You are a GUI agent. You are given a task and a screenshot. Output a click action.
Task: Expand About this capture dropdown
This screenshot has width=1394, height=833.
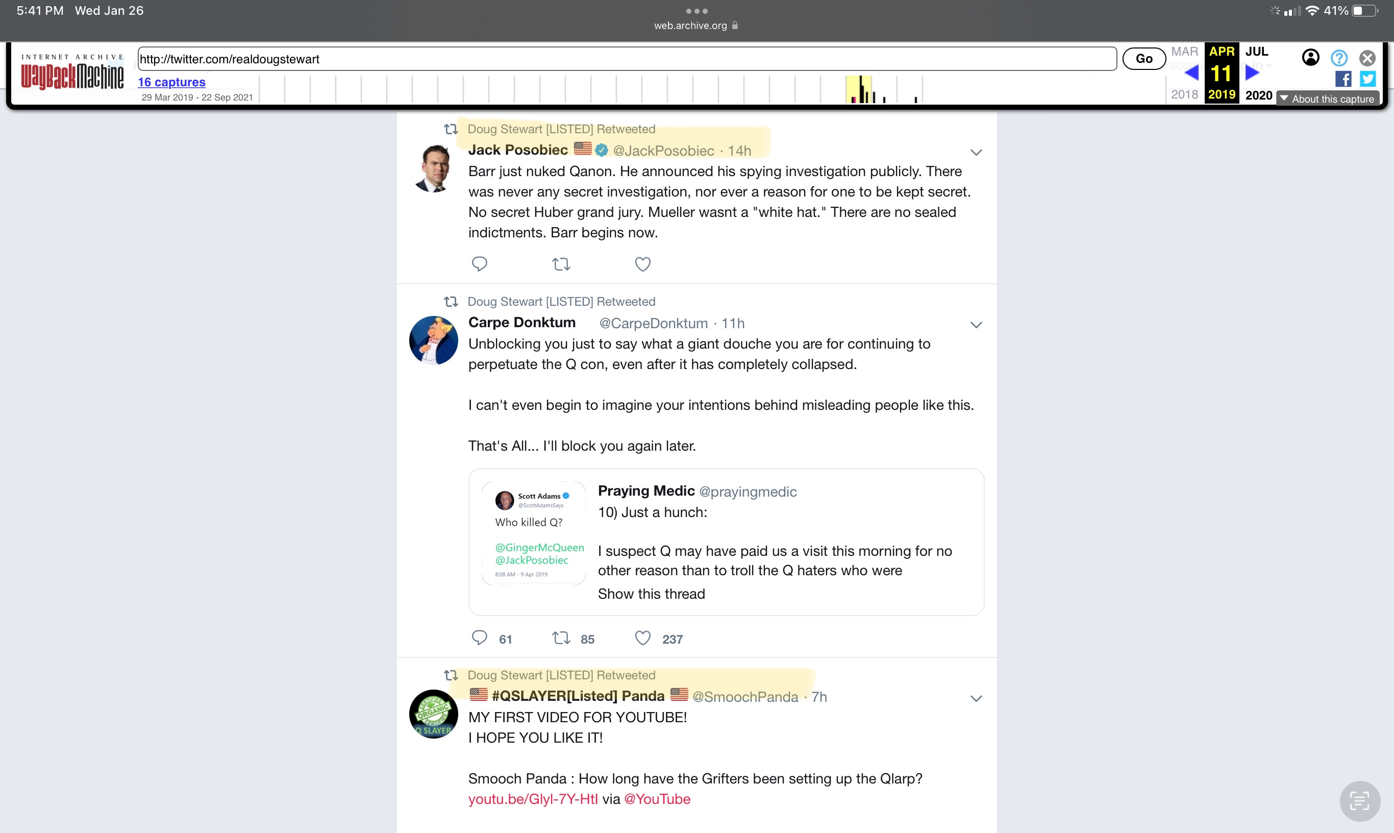tap(1327, 99)
